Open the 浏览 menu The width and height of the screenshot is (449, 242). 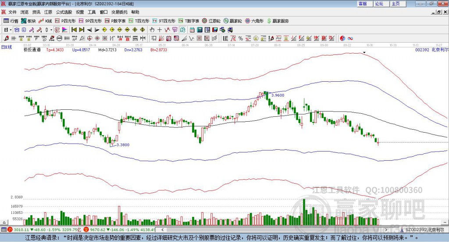pos(25,12)
